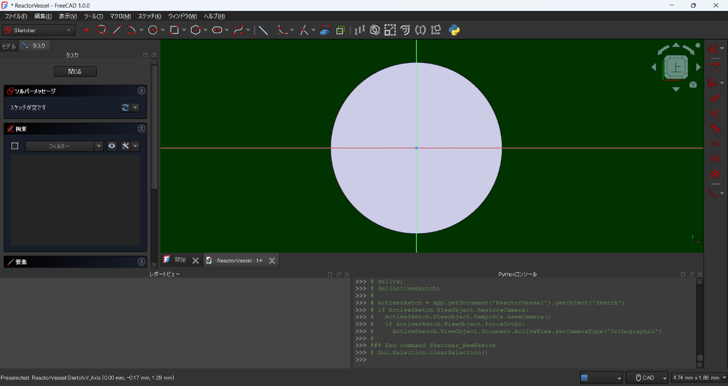This screenshot has width=728, height=386.
Task: Select the create slot tool
Action: pyautogui.click(x=217, y=30)
